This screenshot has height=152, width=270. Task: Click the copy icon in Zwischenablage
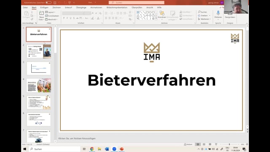point(32,16)
